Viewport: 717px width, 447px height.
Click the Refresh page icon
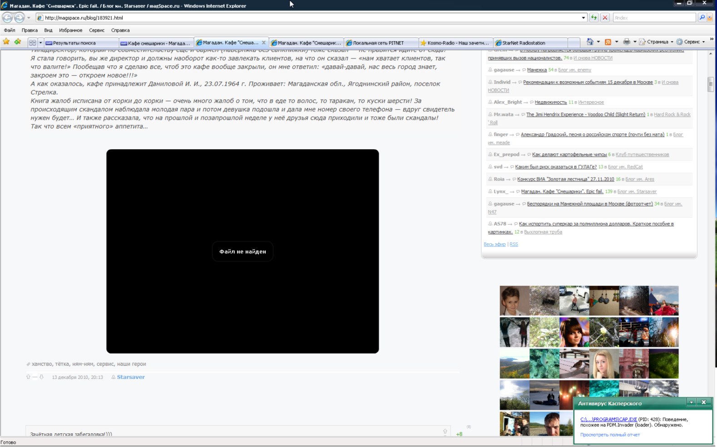(593, 18)
